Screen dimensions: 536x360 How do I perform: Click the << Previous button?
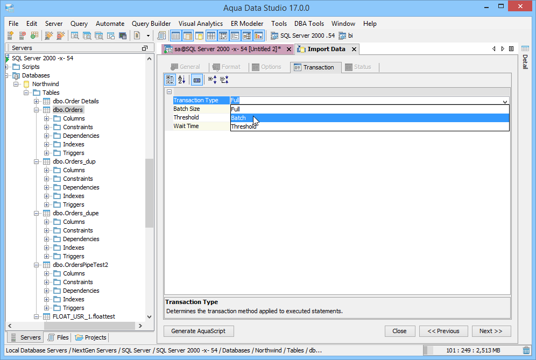(x=443, y=331)
